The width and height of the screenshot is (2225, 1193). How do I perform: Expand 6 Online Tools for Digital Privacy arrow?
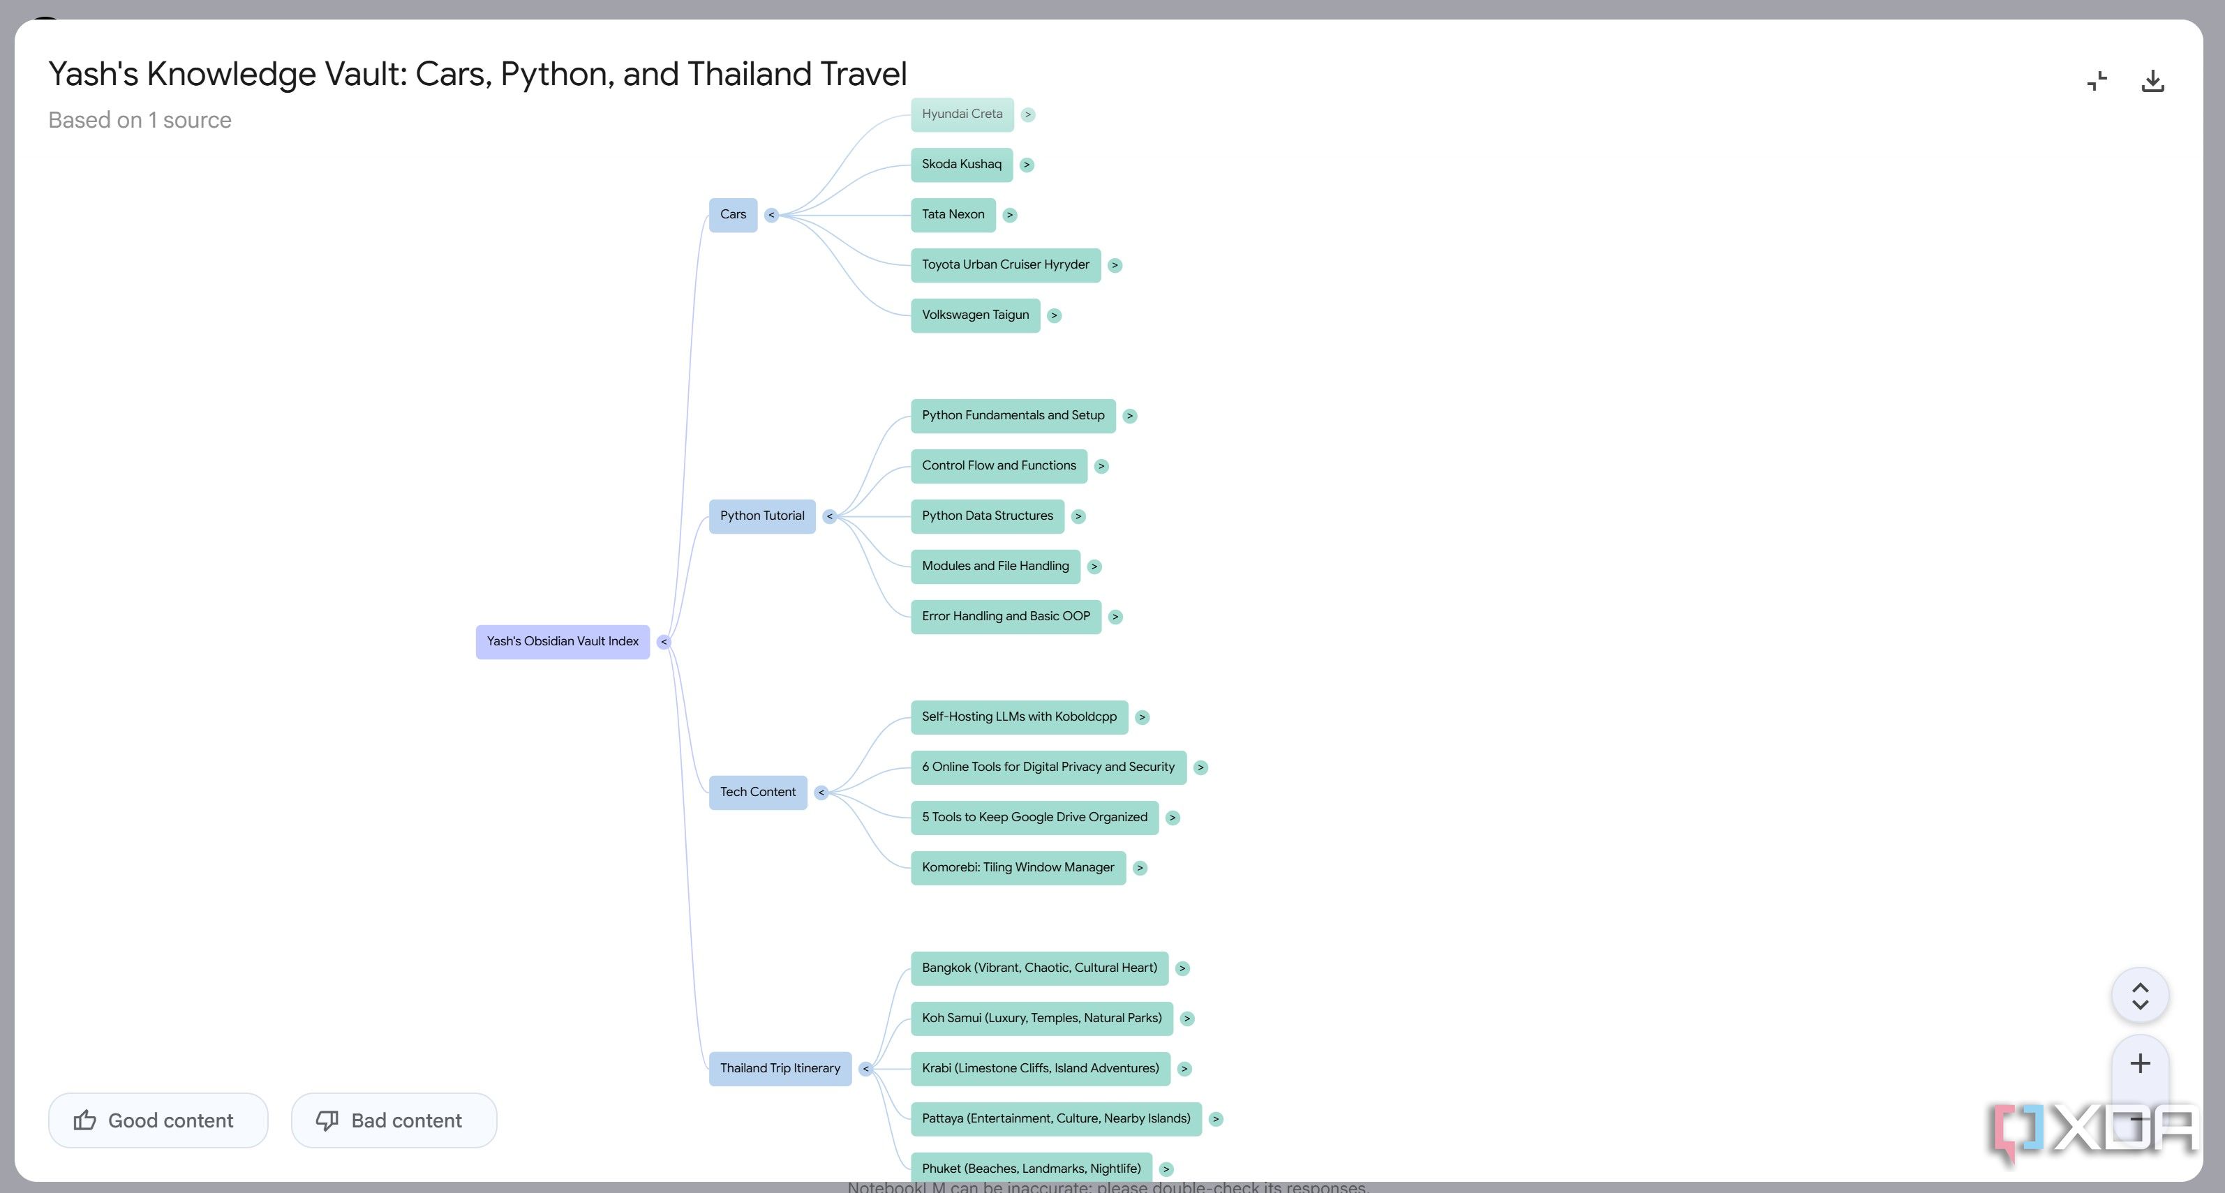[x=1200, y=767]
